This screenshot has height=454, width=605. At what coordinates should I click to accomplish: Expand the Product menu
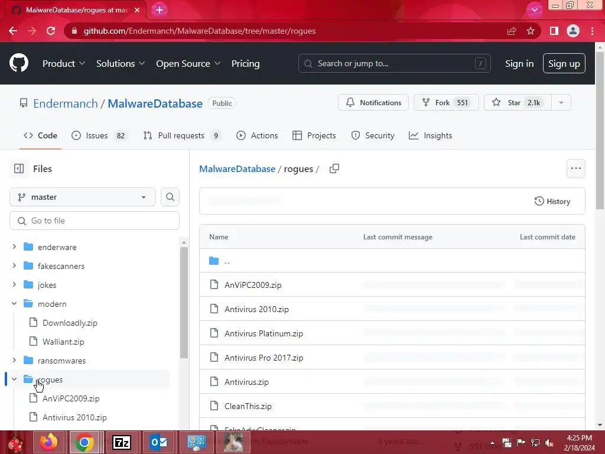(64, 64)
